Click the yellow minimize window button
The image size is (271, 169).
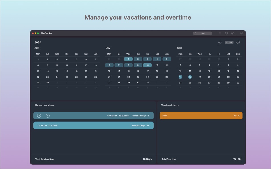35,33
